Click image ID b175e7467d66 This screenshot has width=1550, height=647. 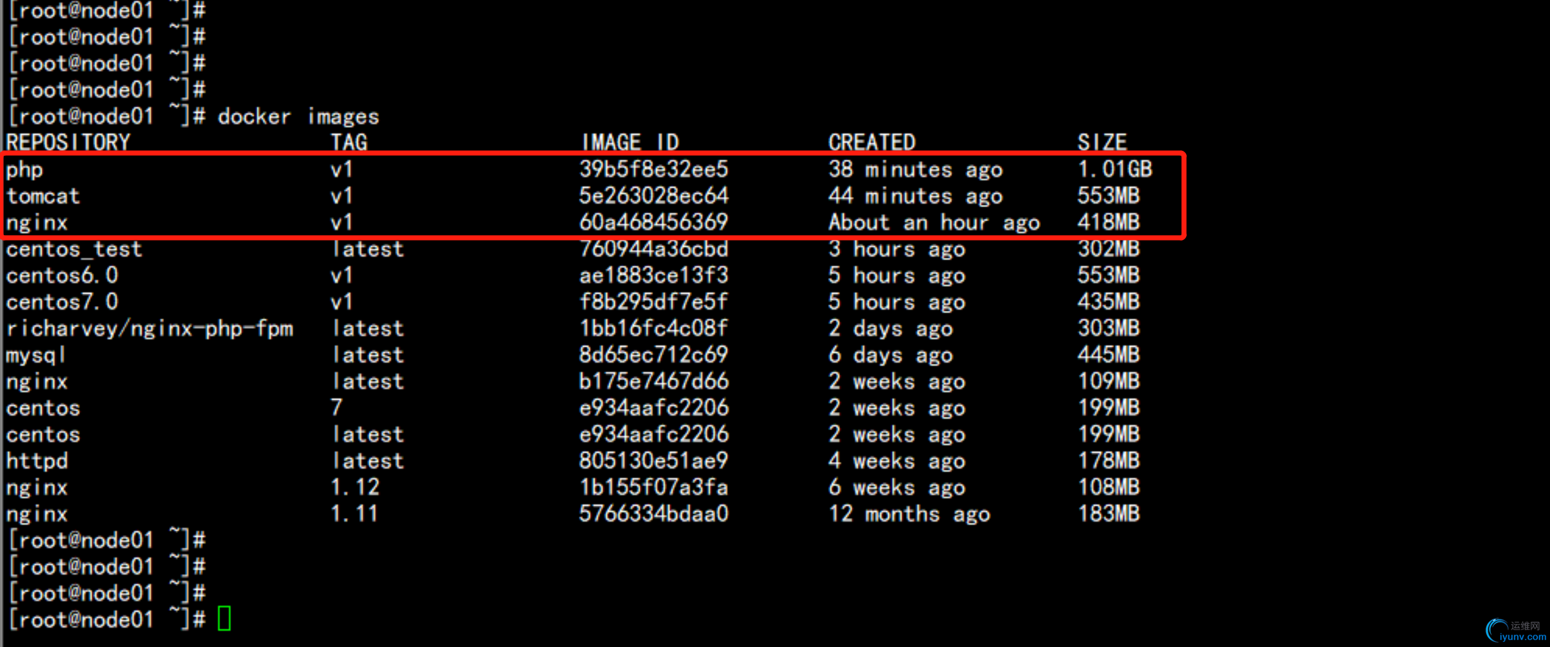click(x=654, y=381)
